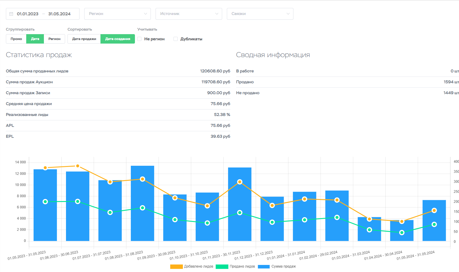Expand the Источник dropdown
The width and height of the screenshot is (459, 272).
point(189,14)
